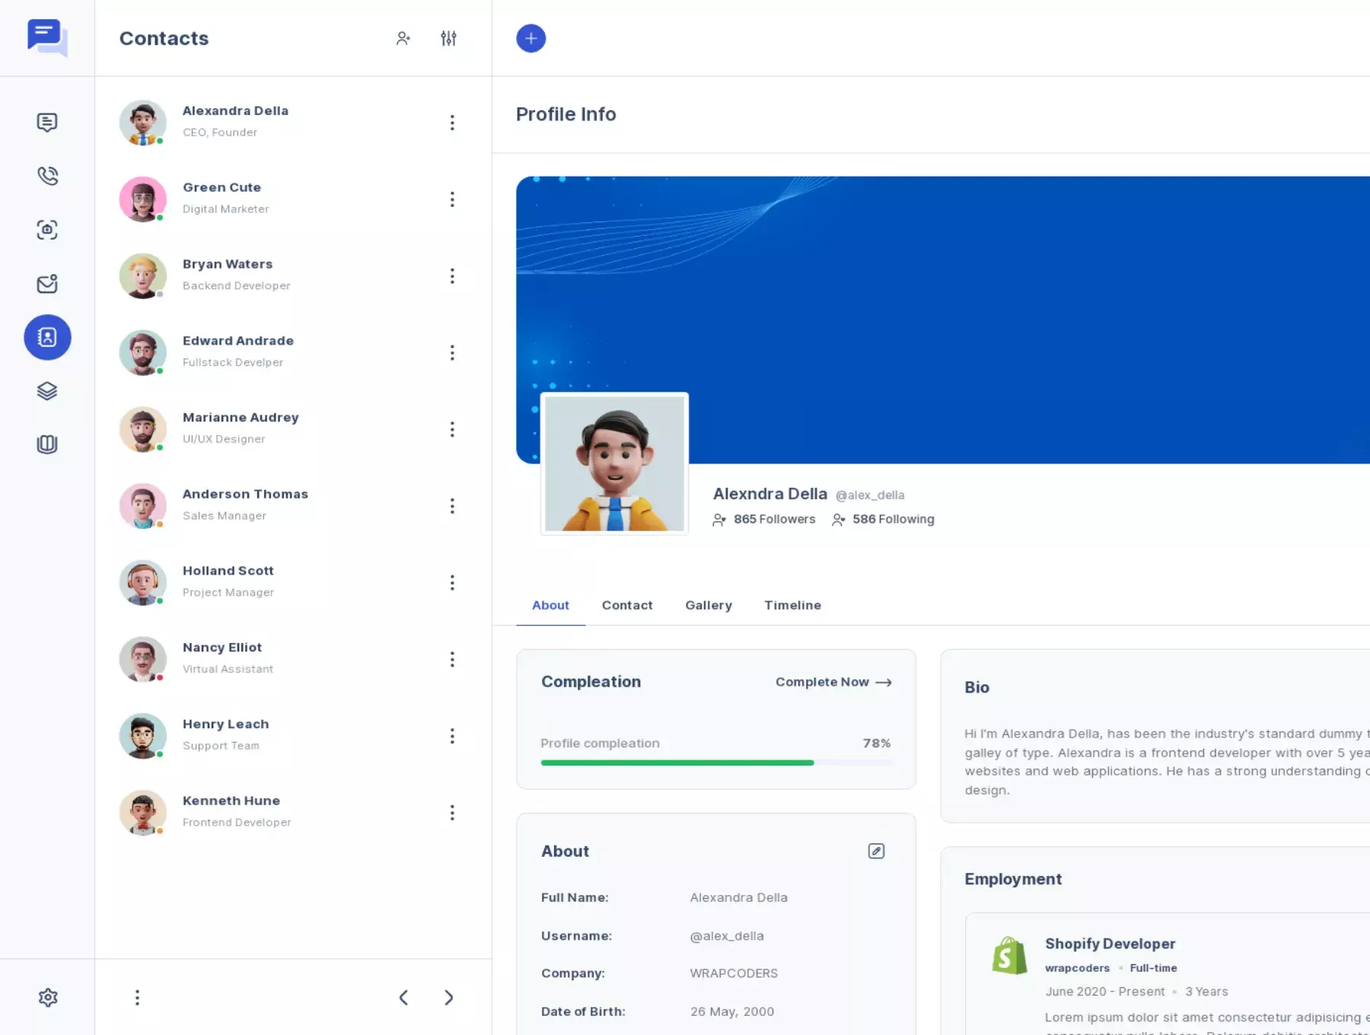Open the camera capture sidebar icon
1370x1035 pixels.
coord(47,230)
